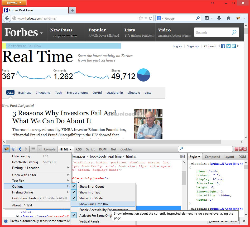
Task: Go forward with the grey Firebug arrow
Action: click(x=26, y=149)
